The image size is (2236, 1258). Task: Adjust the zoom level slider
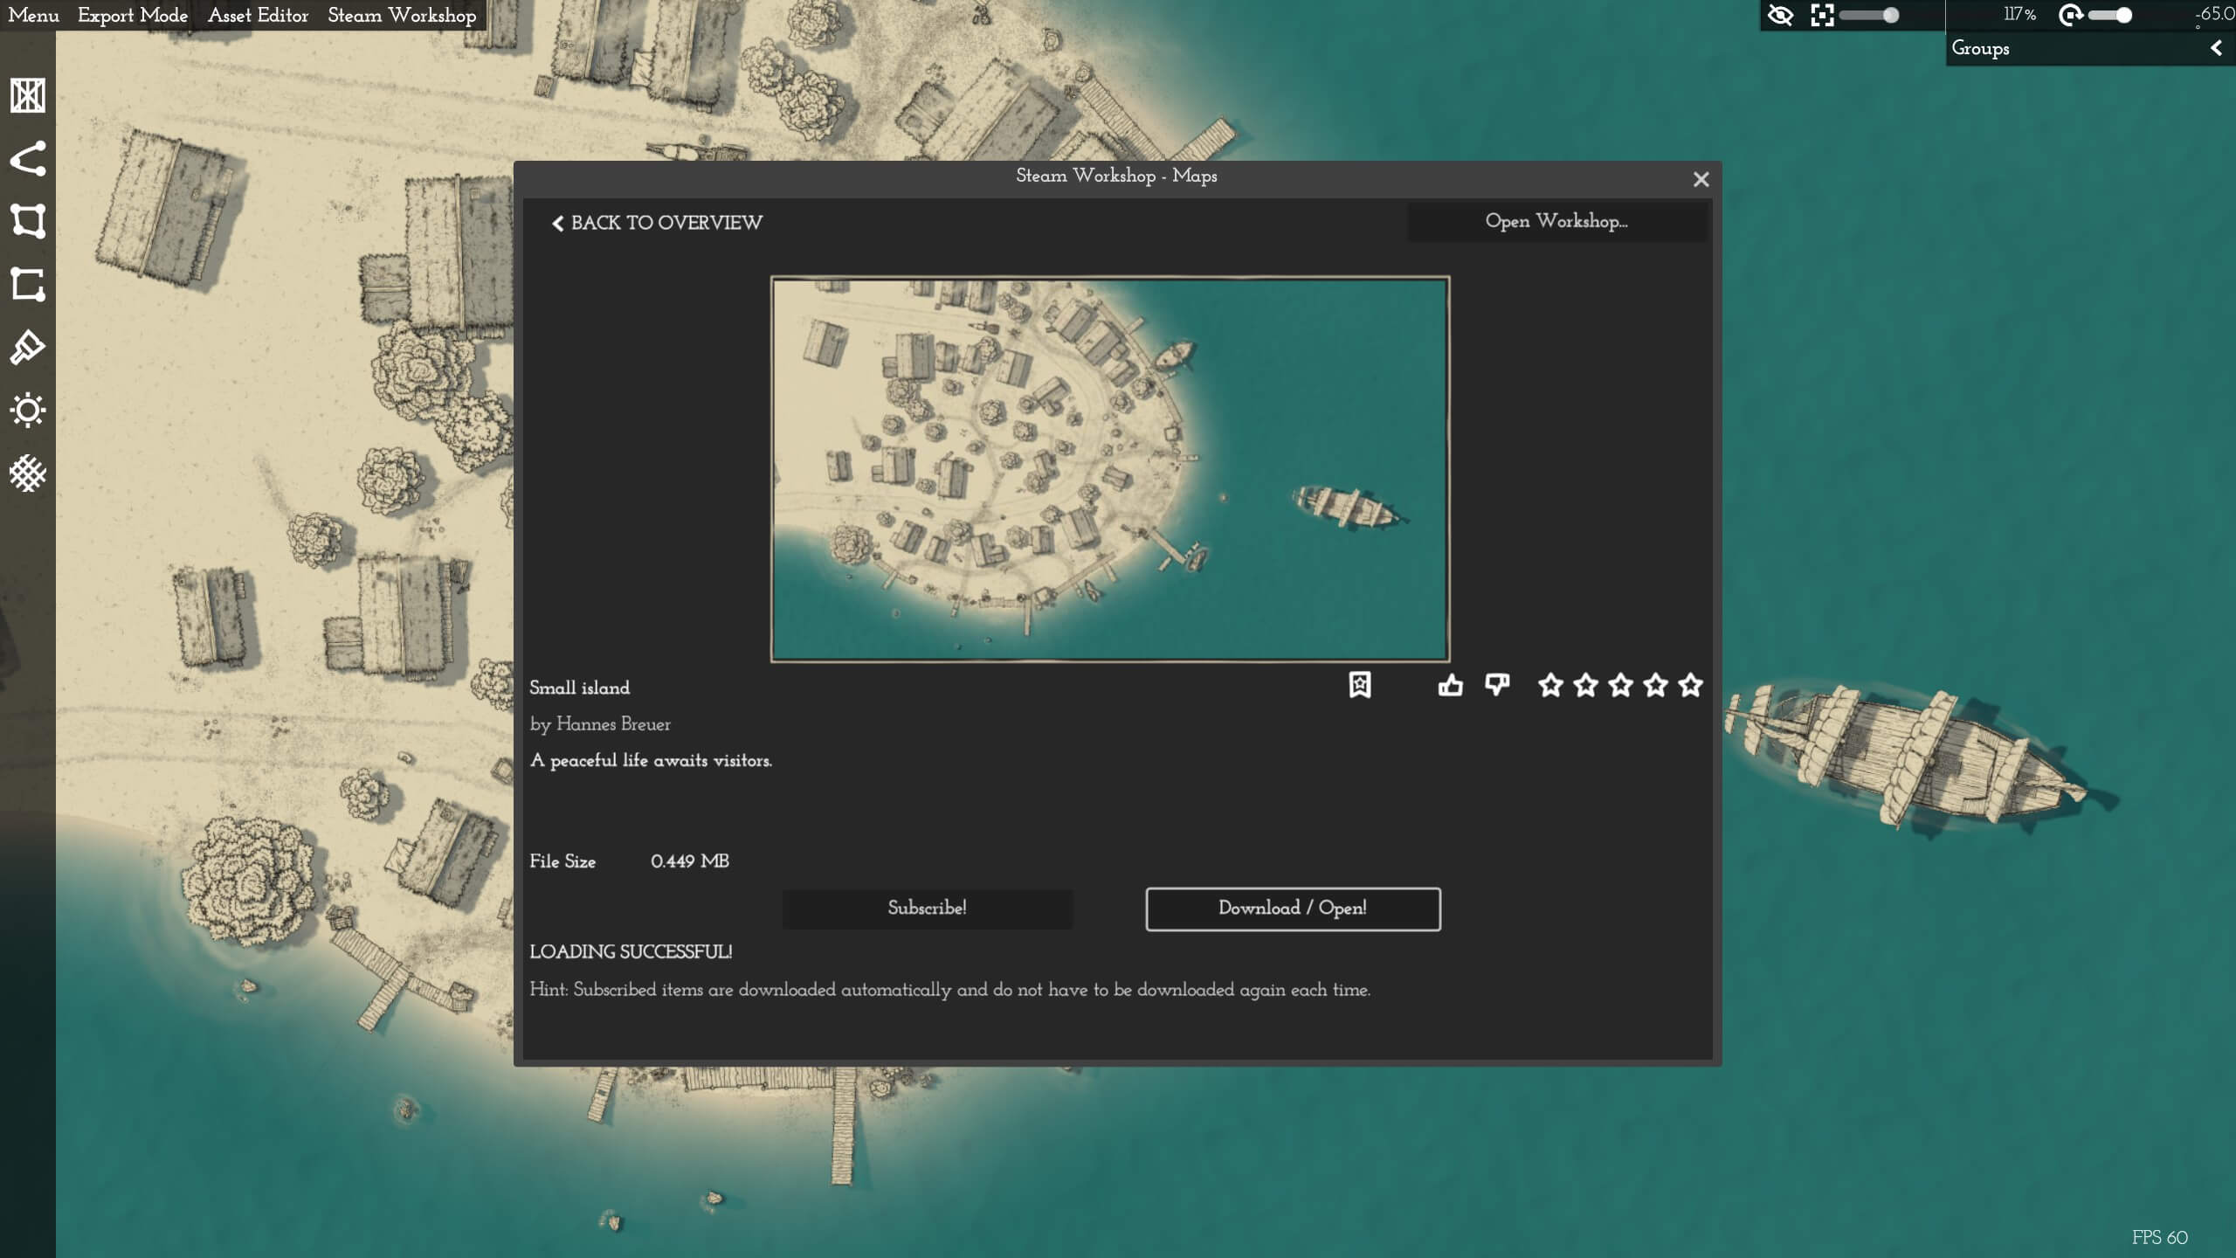coord(1869,15)
